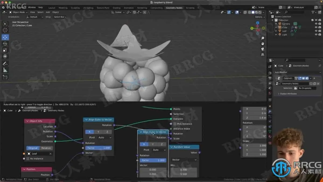
Task: Open the viewport Object menu
Action: [55, 12]
